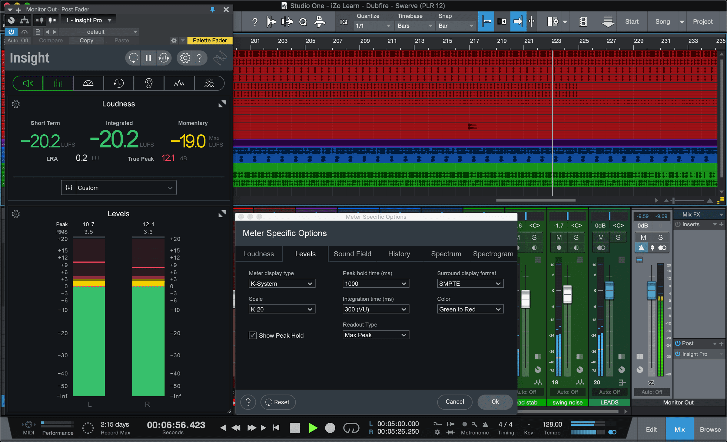Adjust the LEADS channel fader
This screenshot has height=442, width=727.
609,290
